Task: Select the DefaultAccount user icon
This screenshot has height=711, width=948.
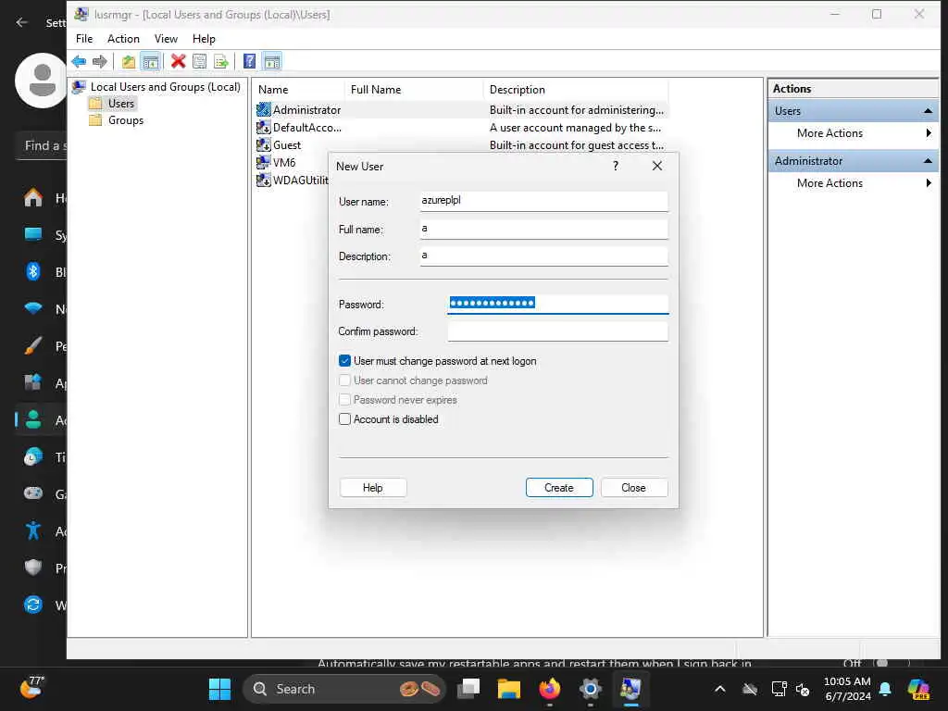Action: point(264,127)
